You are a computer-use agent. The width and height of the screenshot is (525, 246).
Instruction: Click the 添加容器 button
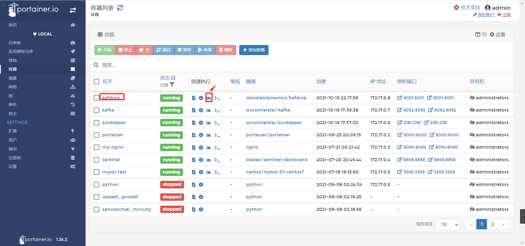254,50
